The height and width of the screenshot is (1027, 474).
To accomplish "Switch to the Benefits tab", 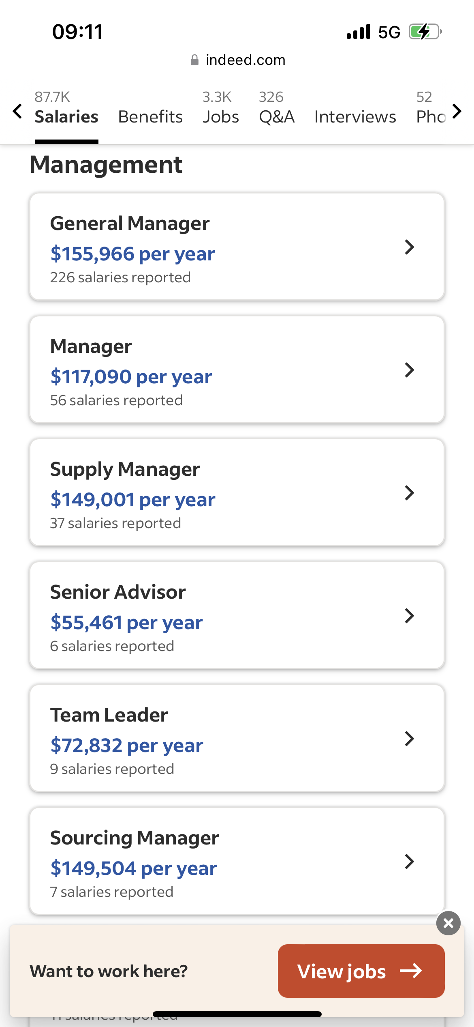I will coord(150,117).
